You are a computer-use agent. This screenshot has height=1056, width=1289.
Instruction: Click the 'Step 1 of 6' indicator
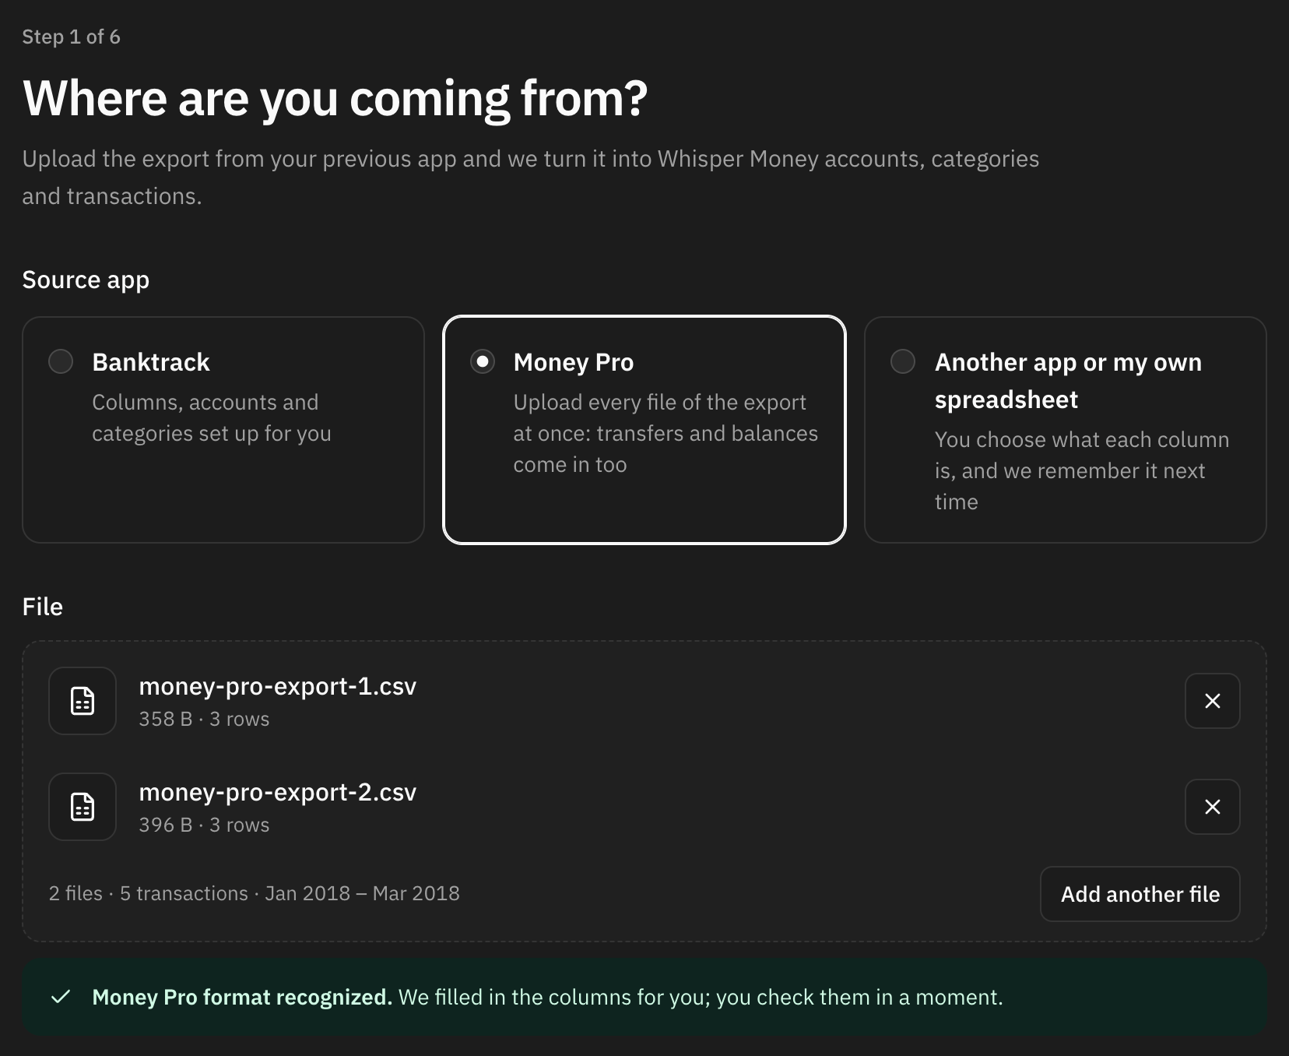pos(71,37)
